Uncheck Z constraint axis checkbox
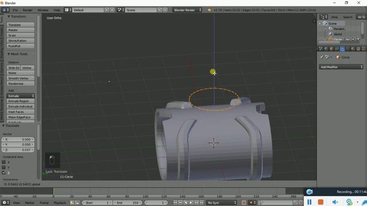This screenshot has height=206, width=367. 4,173
